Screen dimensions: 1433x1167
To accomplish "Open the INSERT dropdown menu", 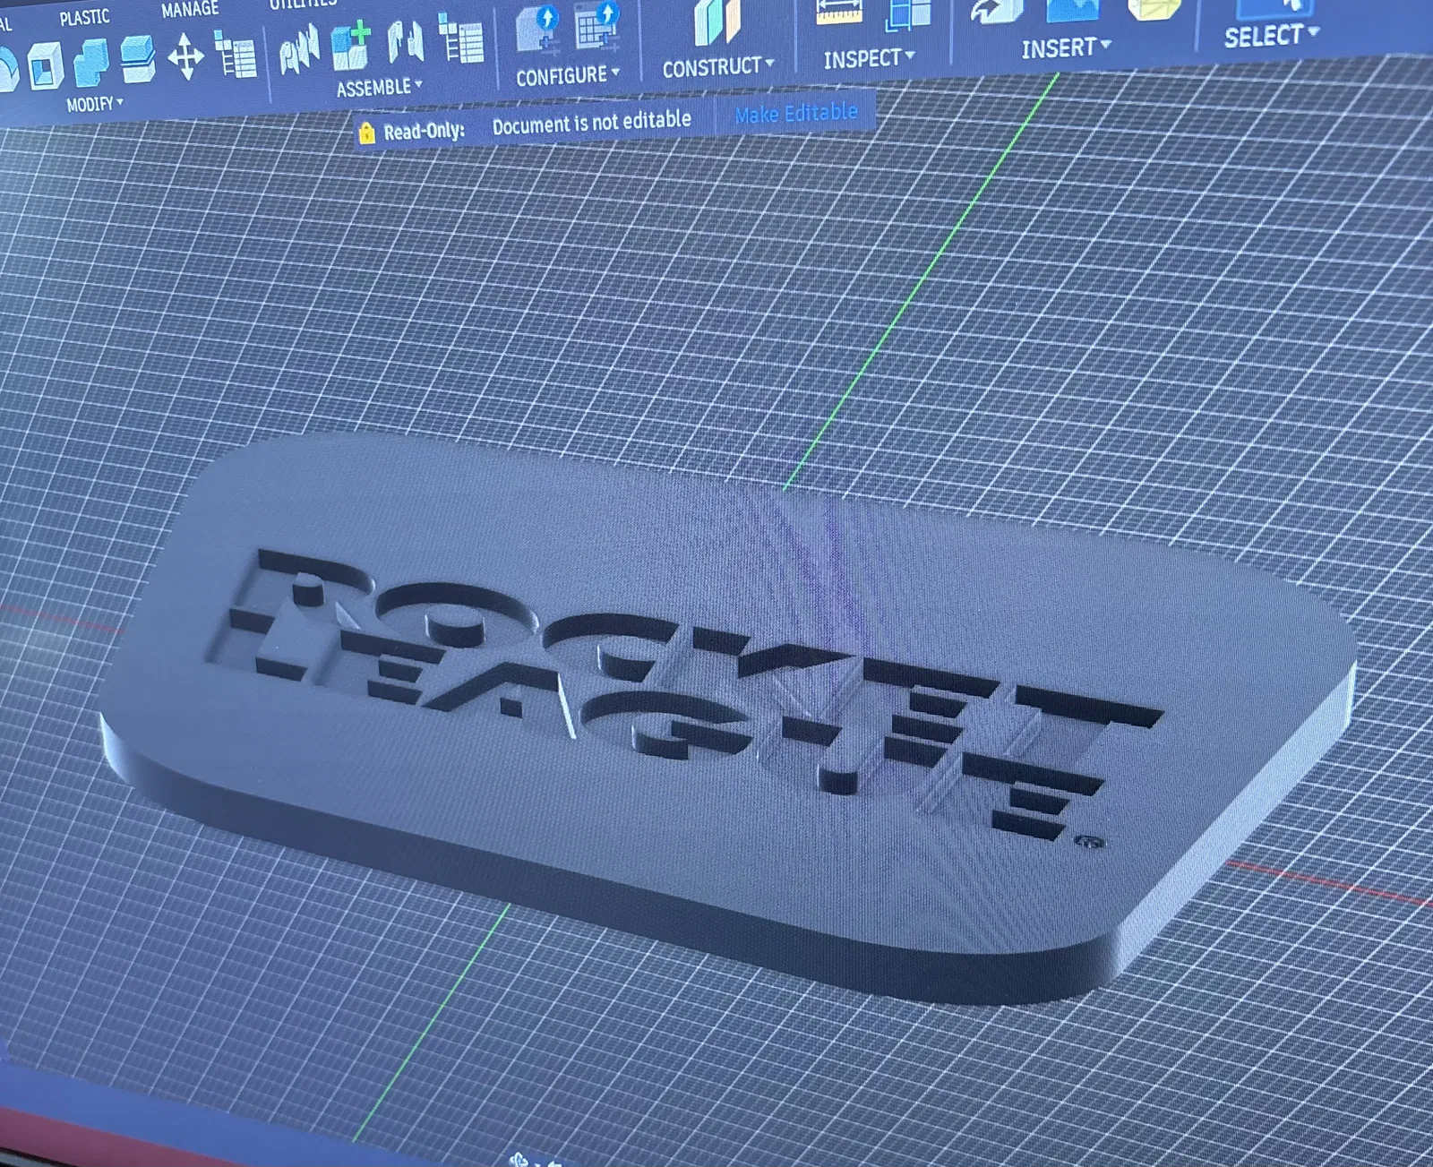I will (1066, 47).
